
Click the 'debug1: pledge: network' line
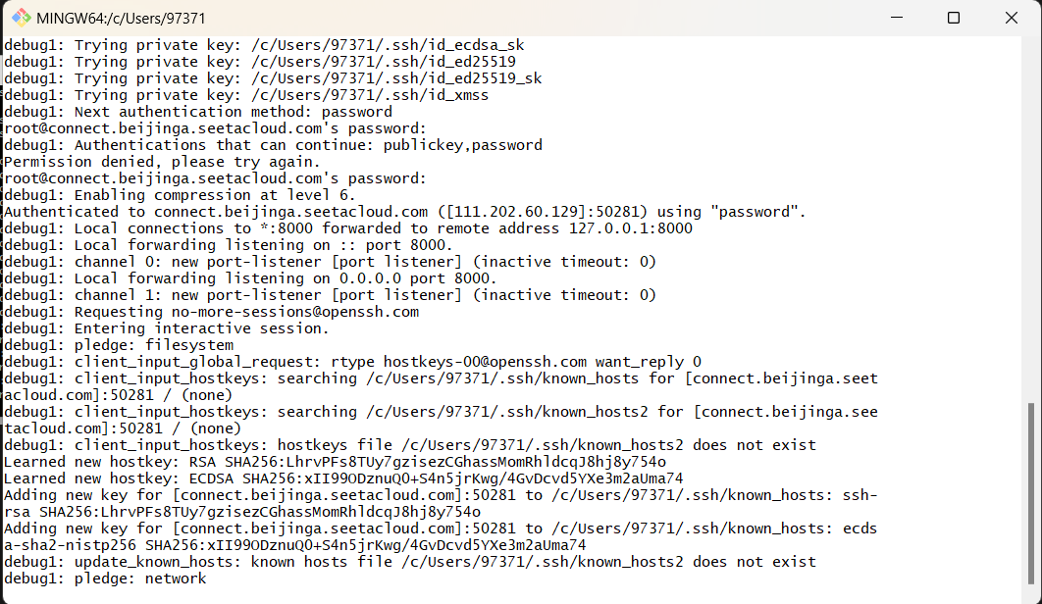click(x=106, y=579)
